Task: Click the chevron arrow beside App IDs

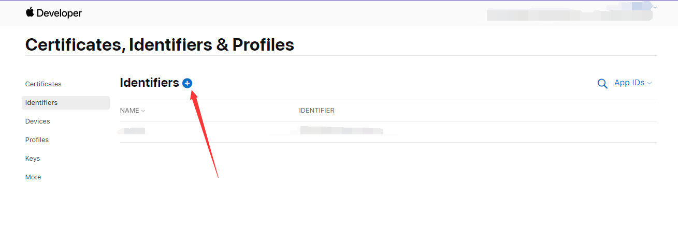Action: (650, 83)
